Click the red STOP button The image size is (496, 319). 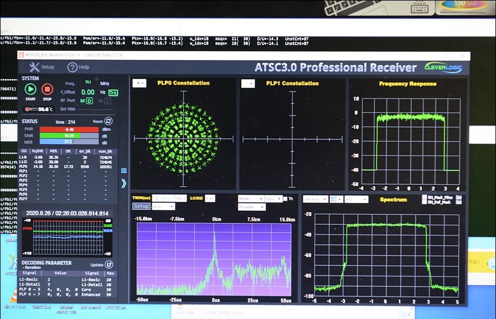pos(47,89)
